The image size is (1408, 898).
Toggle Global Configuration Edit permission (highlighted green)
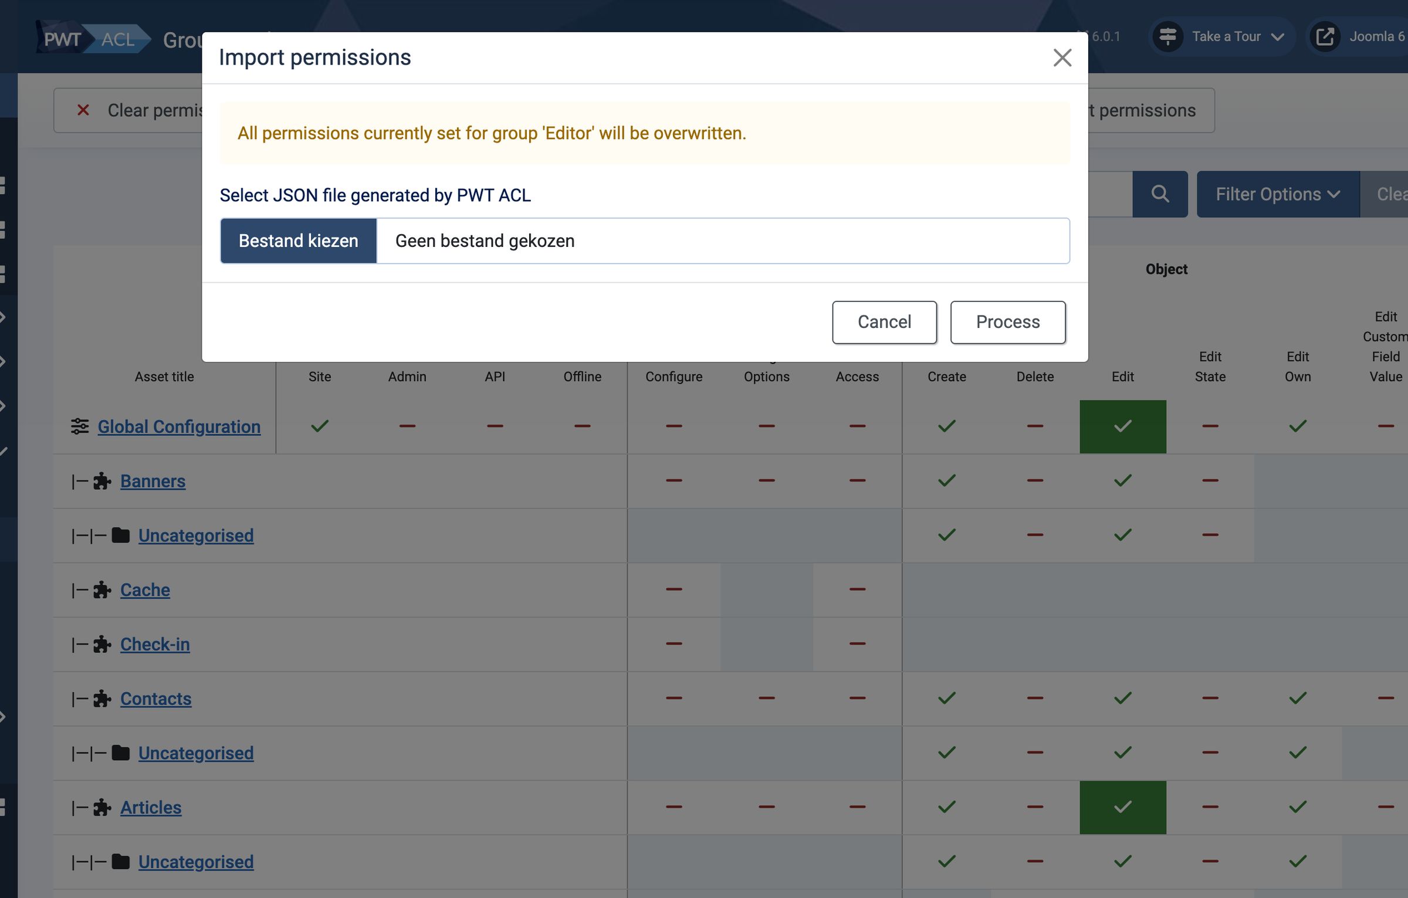coord(1122,426)
